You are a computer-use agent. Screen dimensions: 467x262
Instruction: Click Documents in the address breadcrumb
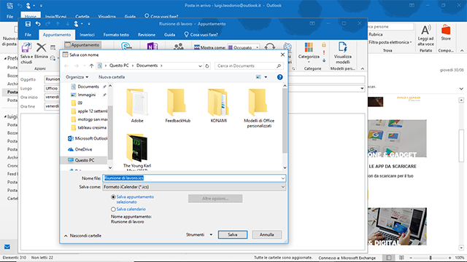147,65
